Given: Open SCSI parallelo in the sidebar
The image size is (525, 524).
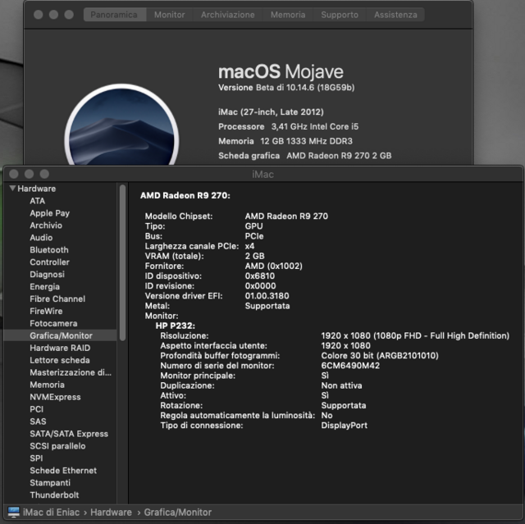Looking at the screenshot, I should (57, 446).
